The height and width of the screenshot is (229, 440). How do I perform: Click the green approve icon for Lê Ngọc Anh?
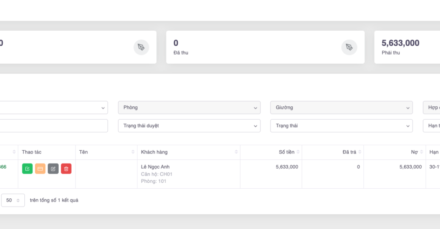(27, 169)
